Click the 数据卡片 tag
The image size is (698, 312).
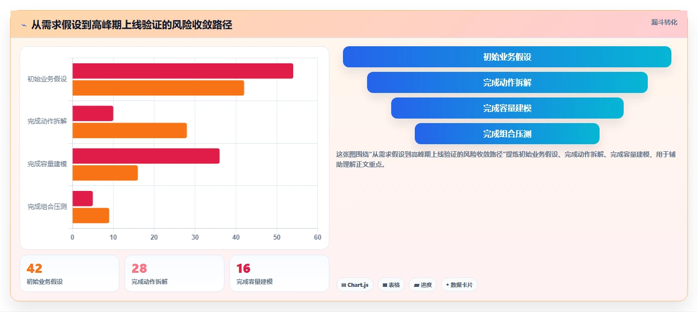pos(459,285)
